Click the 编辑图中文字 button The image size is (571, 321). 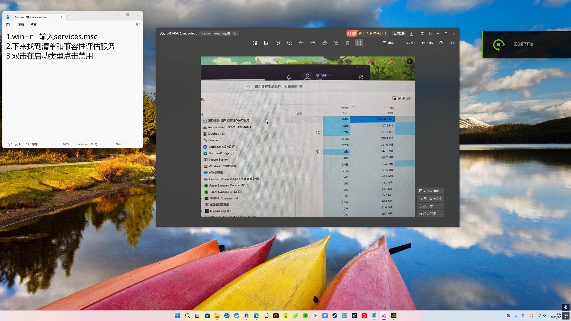click(x=430, y=199)
